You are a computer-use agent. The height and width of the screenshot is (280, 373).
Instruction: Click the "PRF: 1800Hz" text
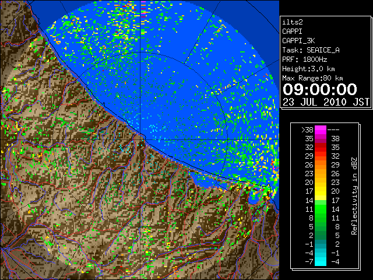coord(304,60)
